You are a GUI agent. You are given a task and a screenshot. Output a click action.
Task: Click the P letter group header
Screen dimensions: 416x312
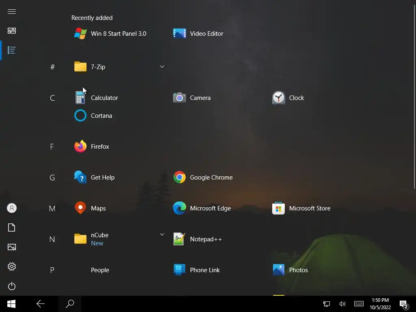[x=52, y=270]
